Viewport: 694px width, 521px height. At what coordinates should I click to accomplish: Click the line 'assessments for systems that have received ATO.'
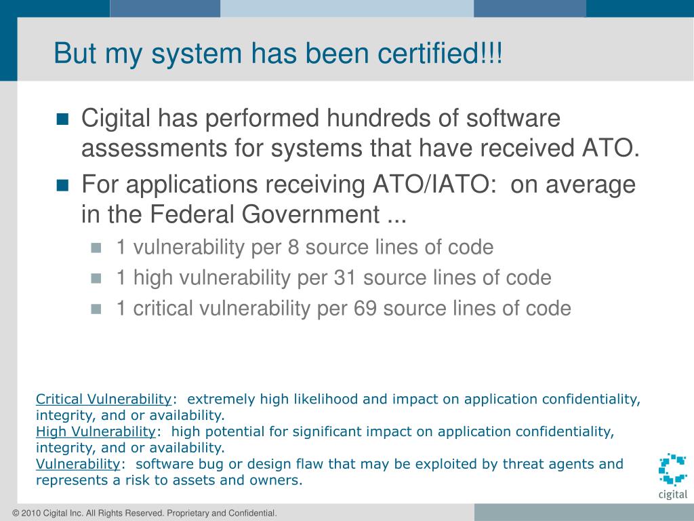(361, 148)
